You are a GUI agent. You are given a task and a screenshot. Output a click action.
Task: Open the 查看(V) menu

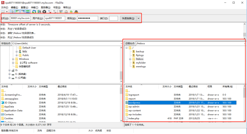click(x=24, y=7)
